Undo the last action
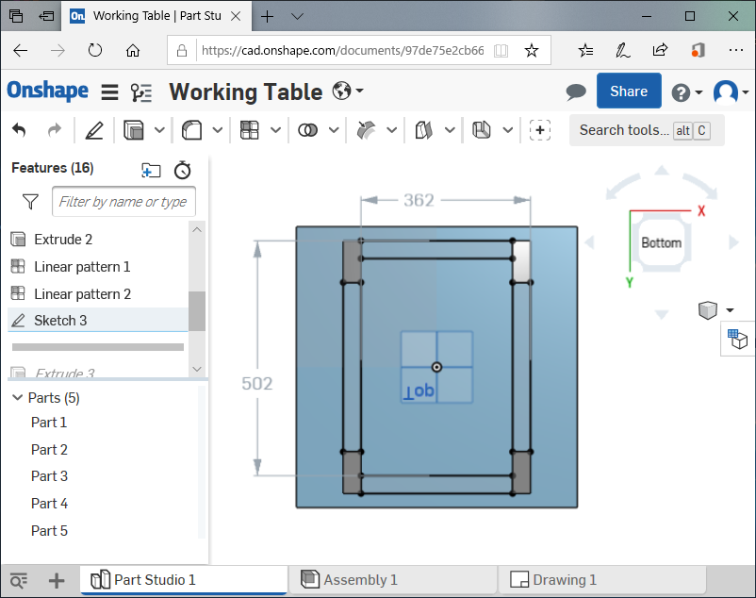Screen dimensions: 756x598 19,130
